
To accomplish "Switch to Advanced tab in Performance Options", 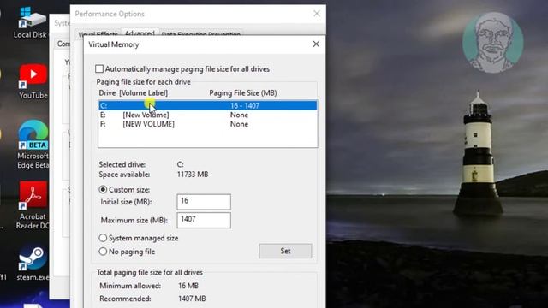I will tap(140, 33).
